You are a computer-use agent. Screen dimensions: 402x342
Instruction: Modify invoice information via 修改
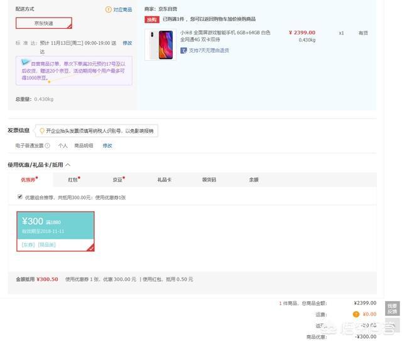click(x=107, y=146)
